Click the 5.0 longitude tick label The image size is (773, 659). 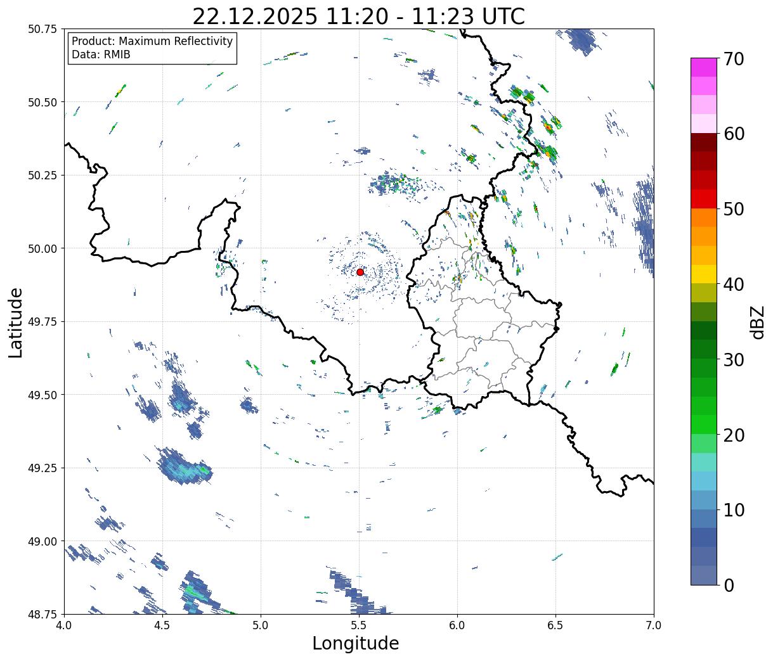click(x=261, y=625)
